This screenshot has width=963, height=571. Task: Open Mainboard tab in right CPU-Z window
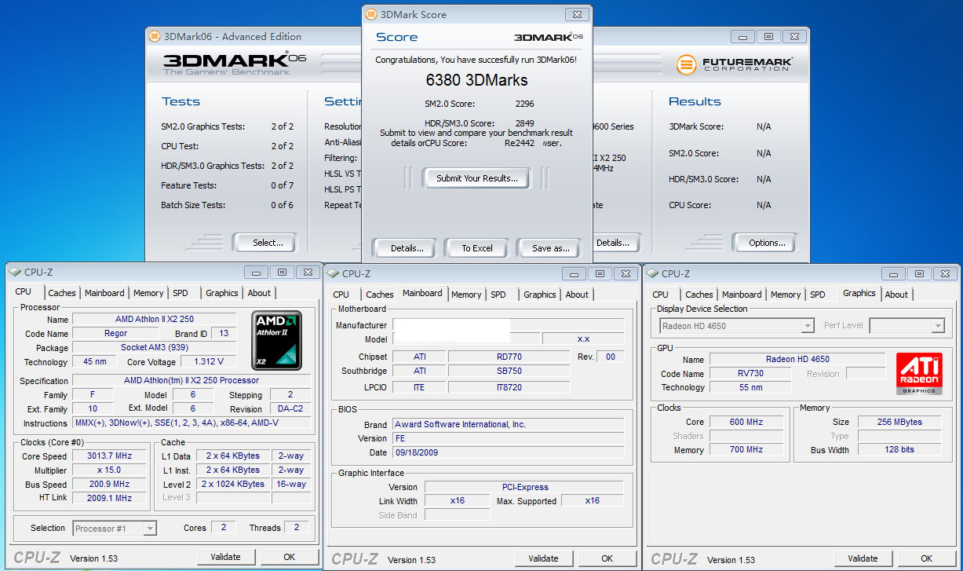point(742,295)
